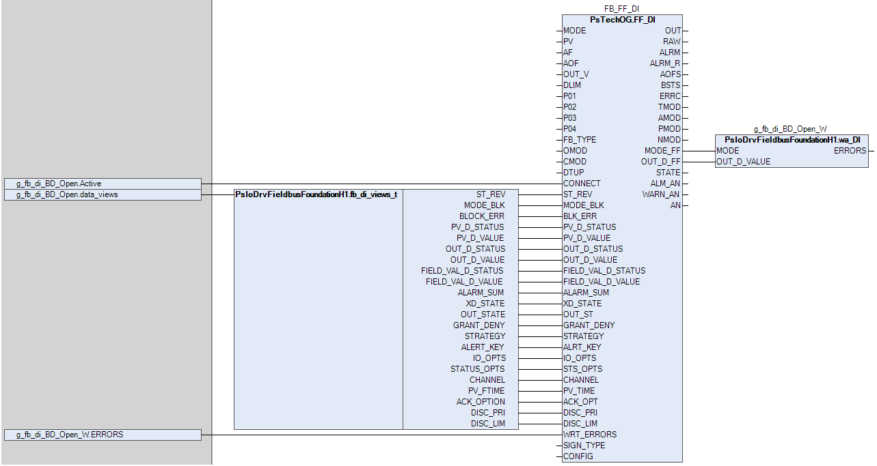Click the OUT_D_FF output pin of FF_DI

(660, 162)
